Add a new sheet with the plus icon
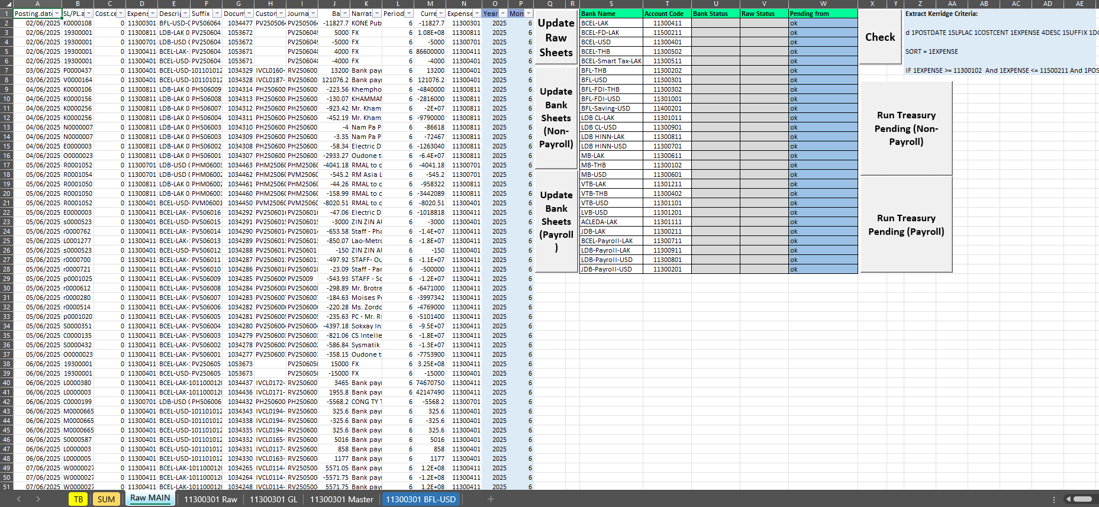 coord(491,499)
